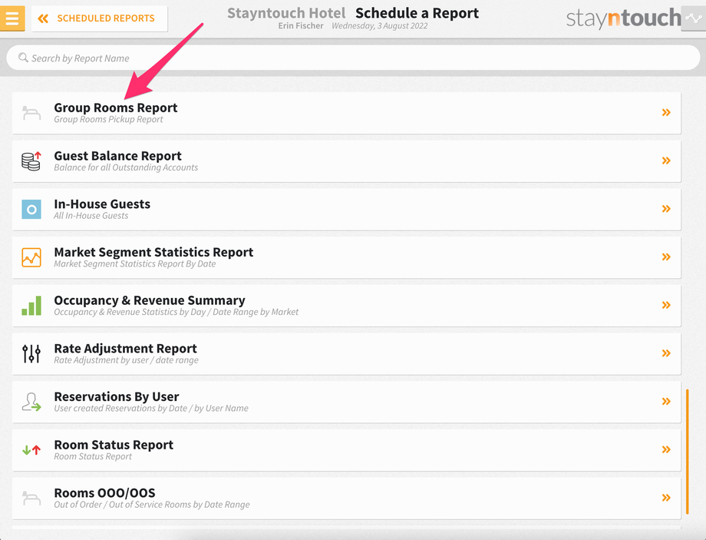Click the dashboard analytics icon at top right
The height and width of the screenshot is (540, 706).
click(x=694, y=18)
